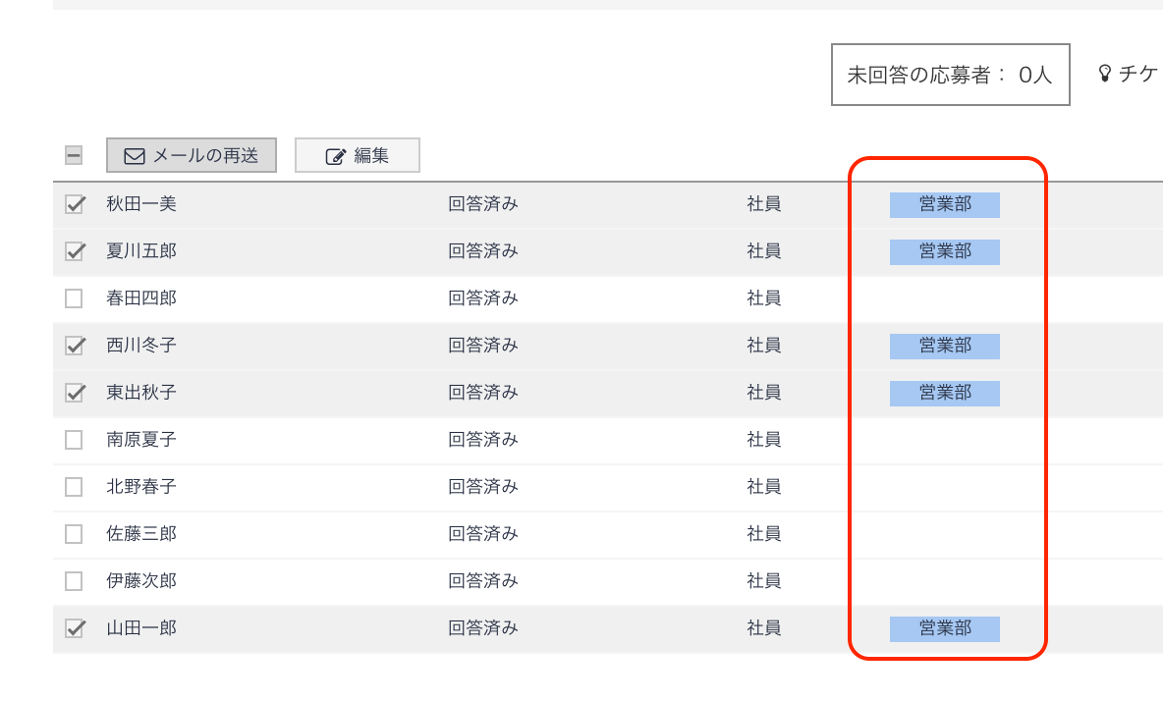The width and height of the screenshot is (1163, 701).
Task: Tick the checkbox for 北野春子
Action: coord(74,487)
